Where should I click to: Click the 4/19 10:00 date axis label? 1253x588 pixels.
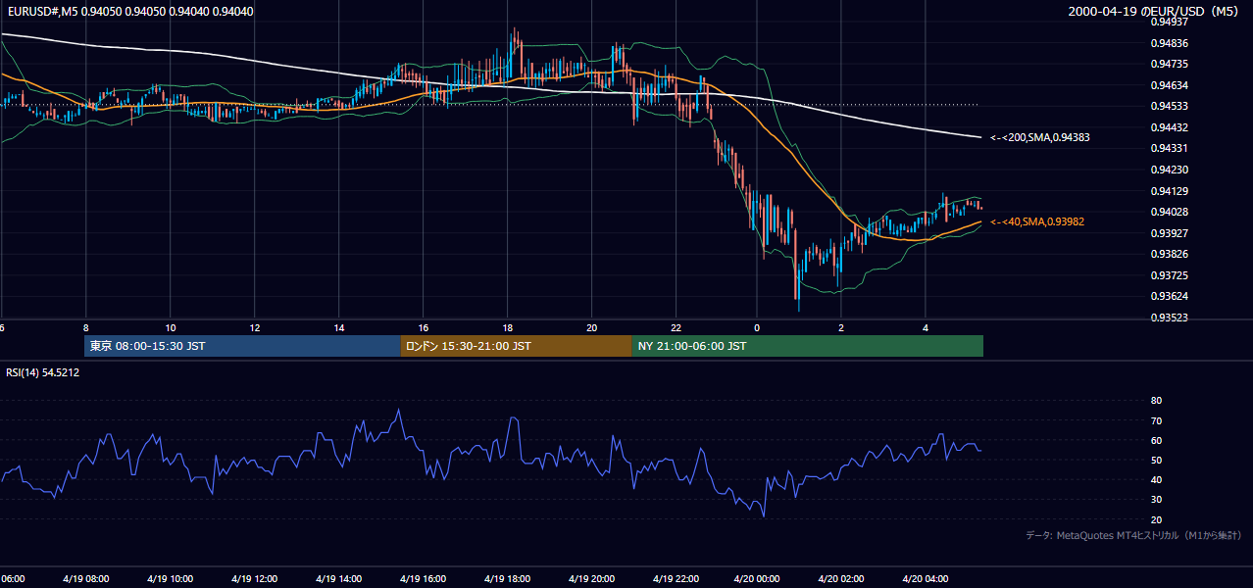170,579
